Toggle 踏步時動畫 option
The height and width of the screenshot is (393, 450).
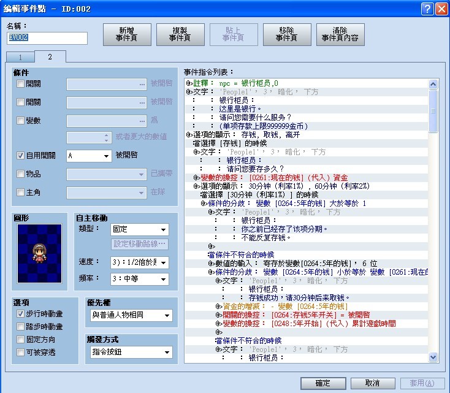[20, 326]
